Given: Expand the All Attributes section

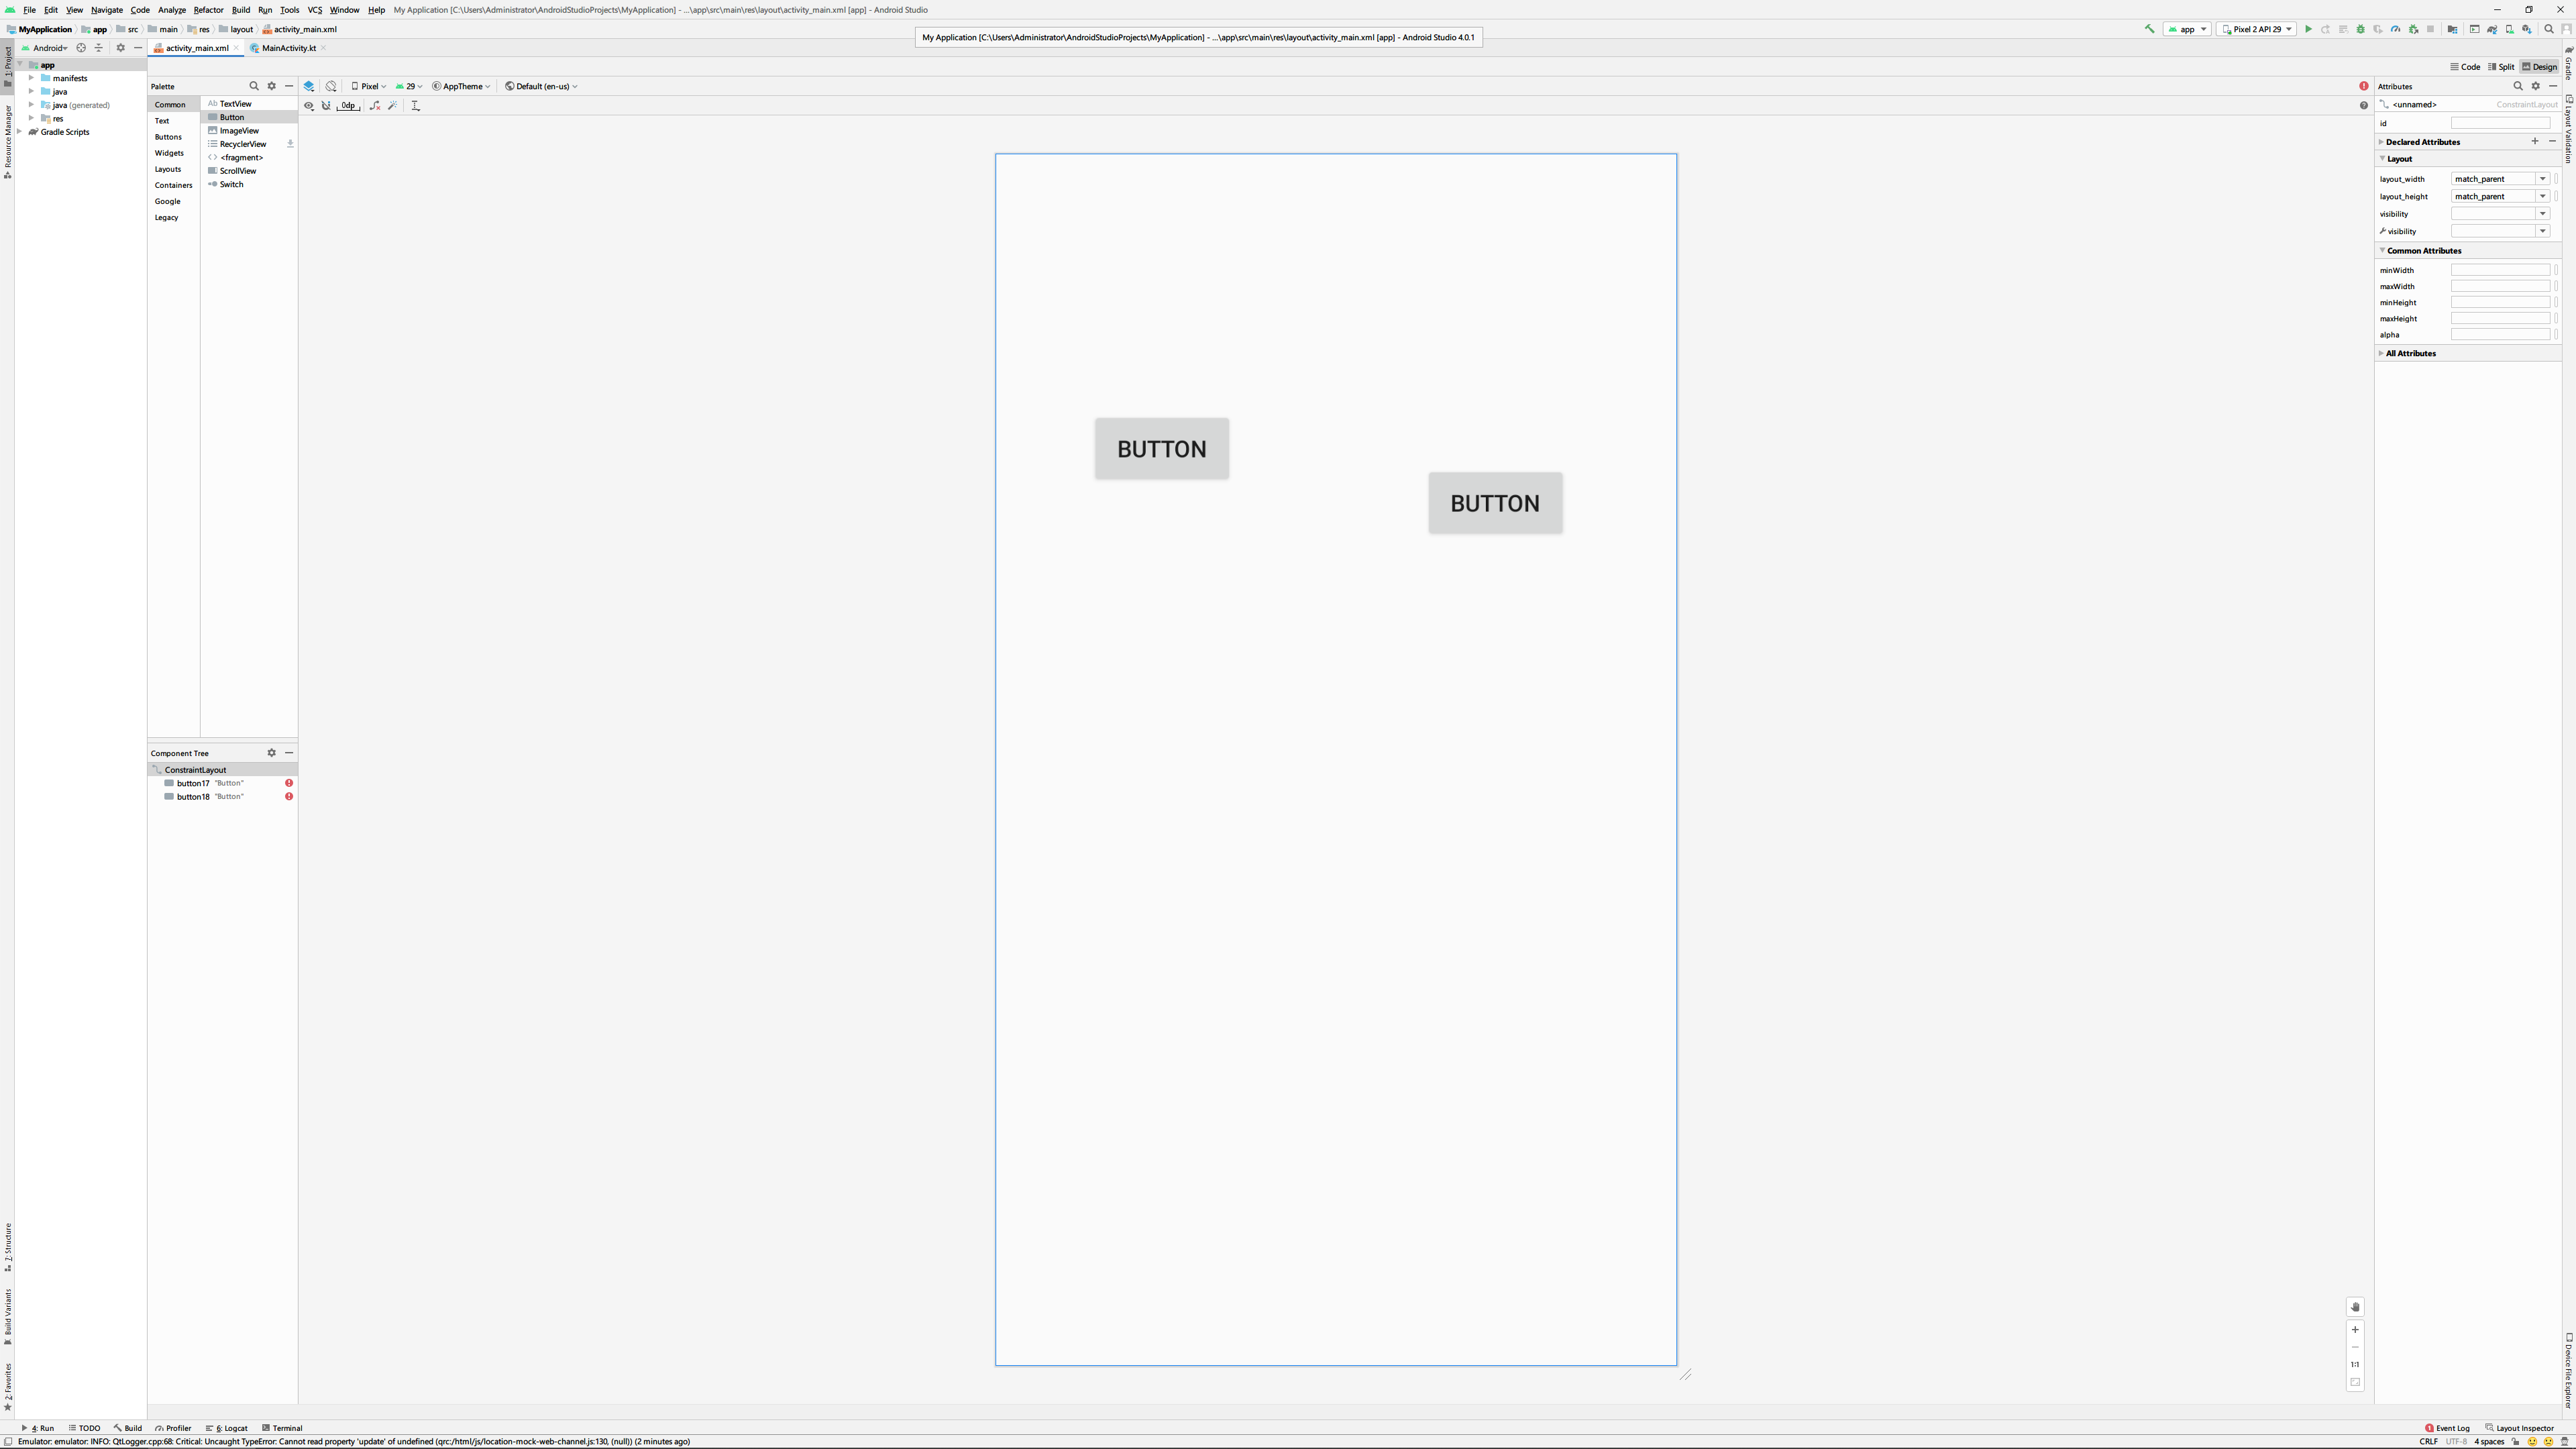Looking at the screenshot, I should coord(2410,353).
